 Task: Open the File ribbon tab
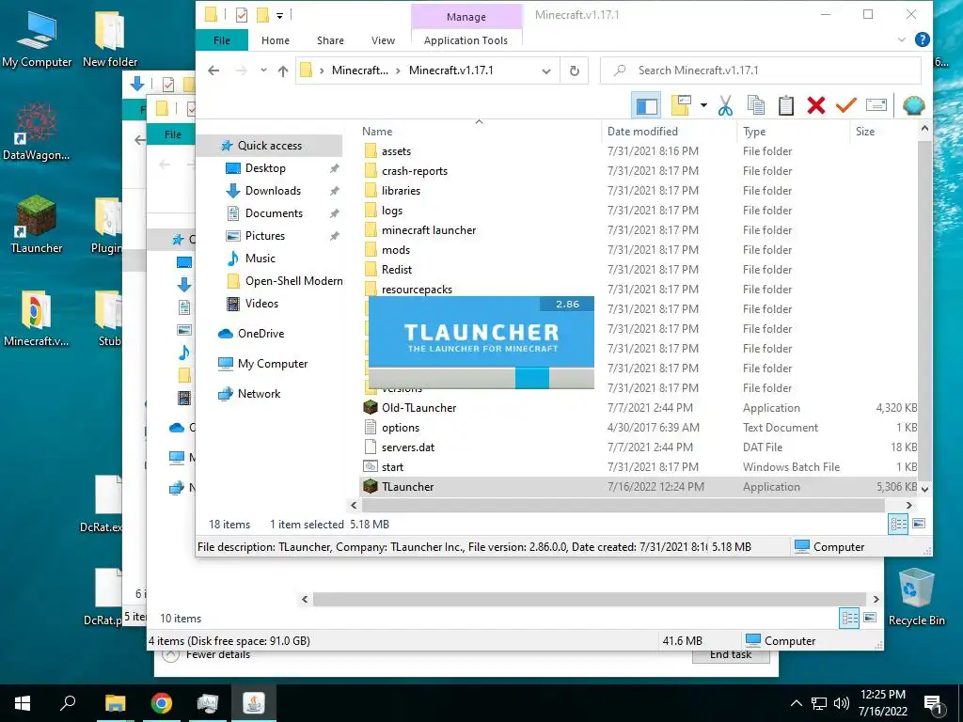(222, 40)
